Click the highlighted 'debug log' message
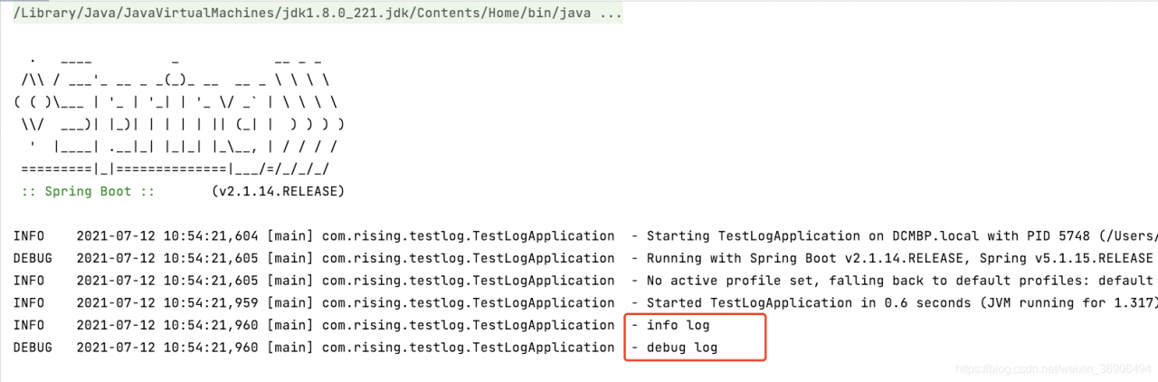1158x382 pixels. pos(683,348)
